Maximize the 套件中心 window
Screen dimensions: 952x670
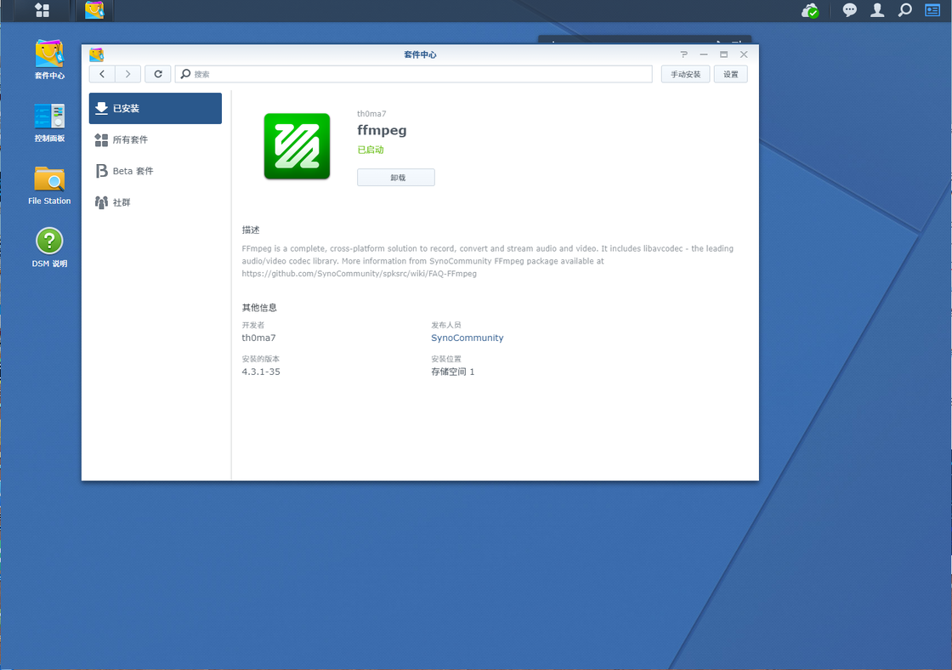[x=723, y=54]
